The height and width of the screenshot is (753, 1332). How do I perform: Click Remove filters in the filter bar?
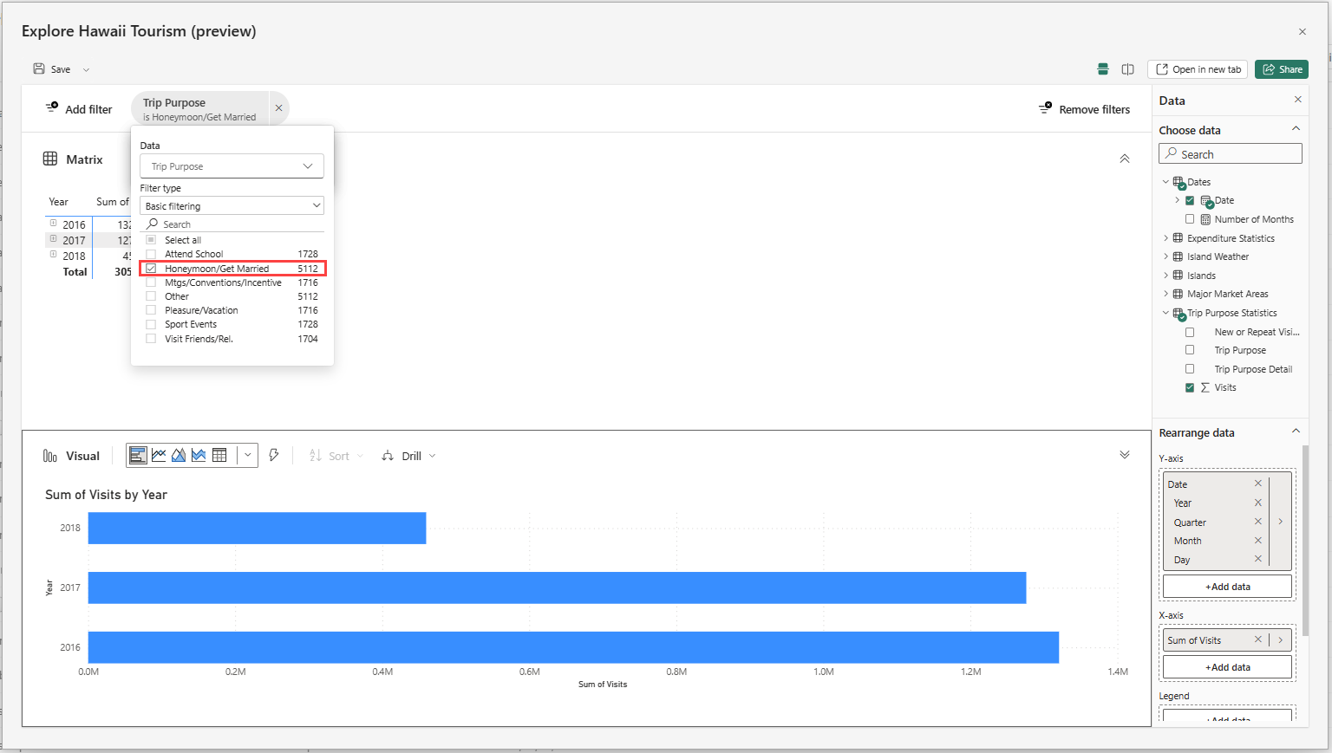[1084, 109]
